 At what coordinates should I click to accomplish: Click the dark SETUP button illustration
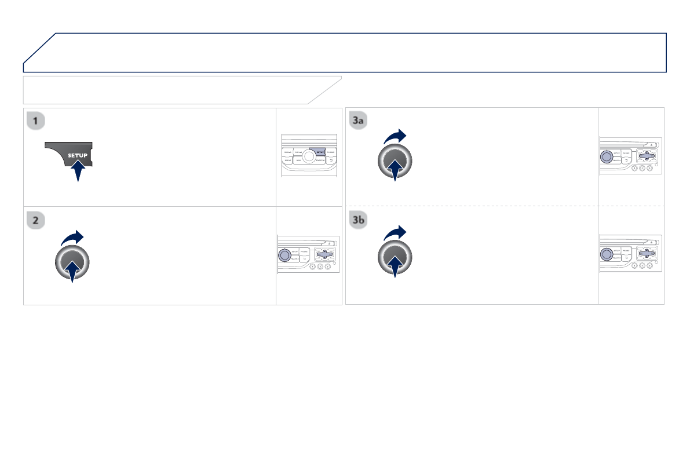(x=69, y=154)
